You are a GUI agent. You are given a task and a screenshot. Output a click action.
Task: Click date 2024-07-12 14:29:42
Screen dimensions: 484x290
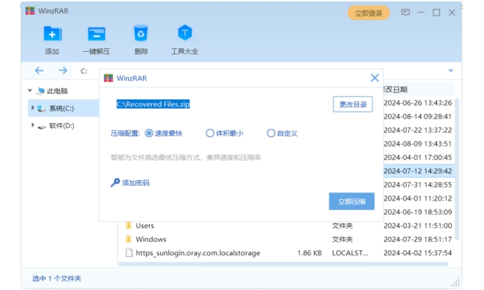(417, 171)
